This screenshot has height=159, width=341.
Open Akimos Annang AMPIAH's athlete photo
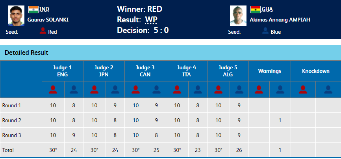(238, 16)
